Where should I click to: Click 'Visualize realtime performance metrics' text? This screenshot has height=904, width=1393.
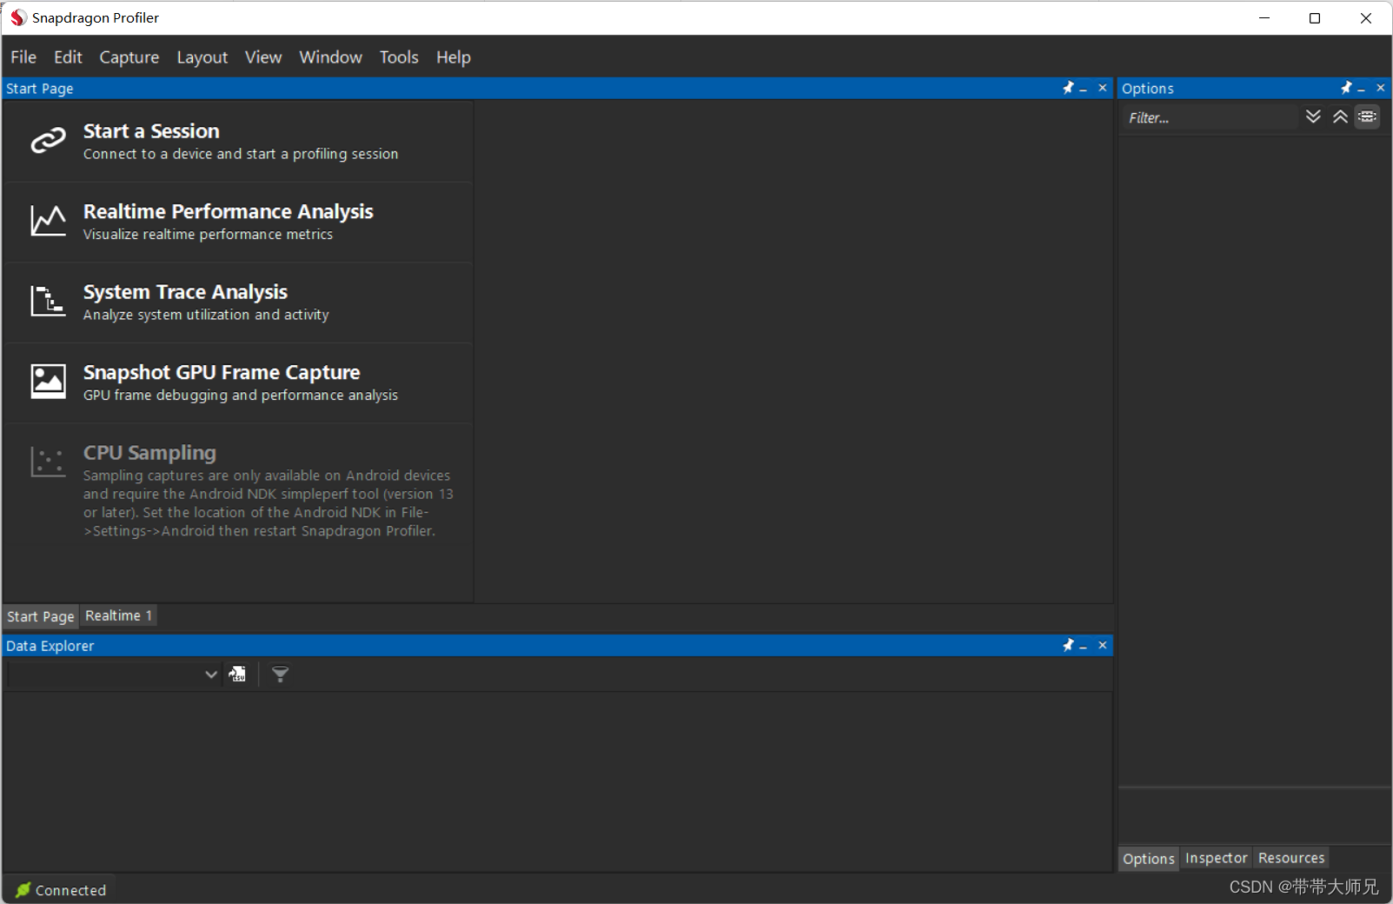point(208,235)
